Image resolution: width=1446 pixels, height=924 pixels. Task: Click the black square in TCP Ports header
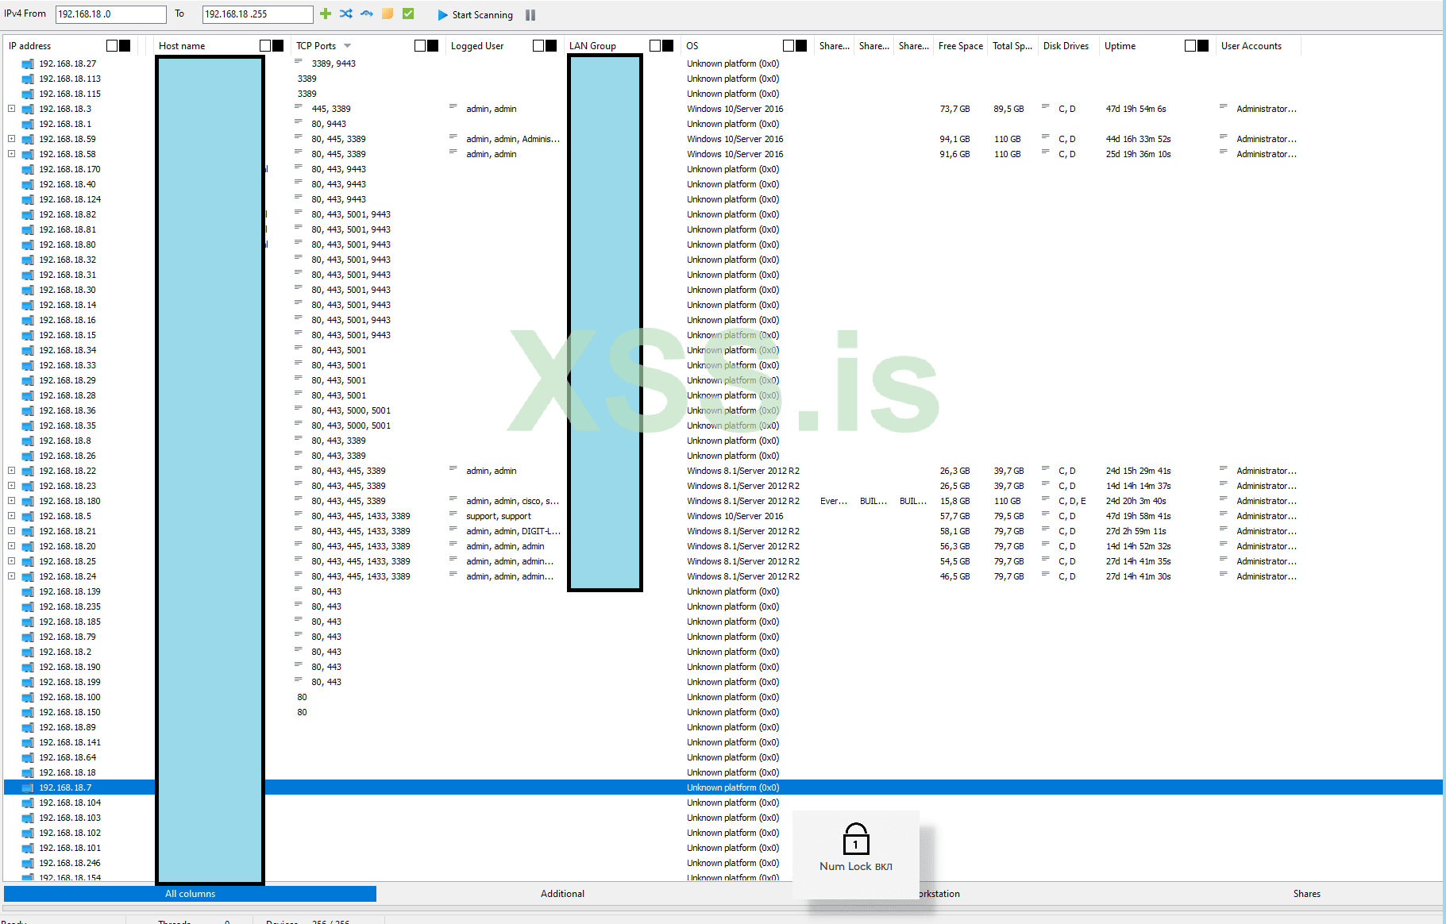pos(433,46)
